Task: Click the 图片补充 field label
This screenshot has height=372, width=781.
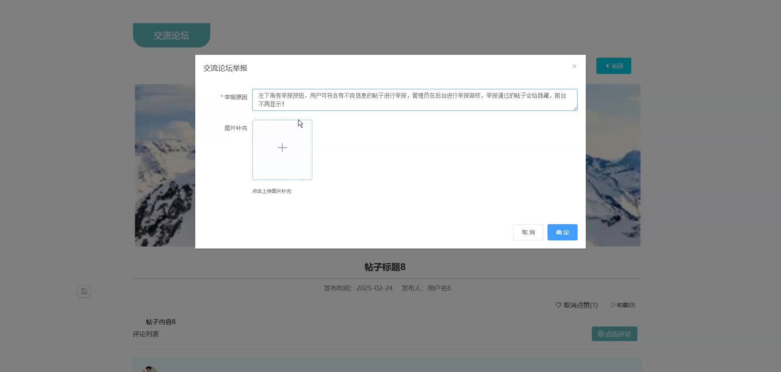Action: click(x=236, y=128)
